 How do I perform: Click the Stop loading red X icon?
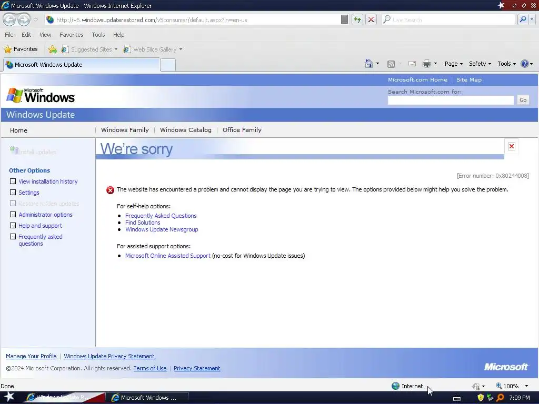coord(371,19)
